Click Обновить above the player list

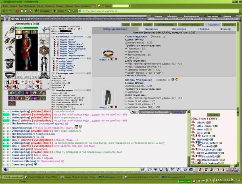(213, 115)
